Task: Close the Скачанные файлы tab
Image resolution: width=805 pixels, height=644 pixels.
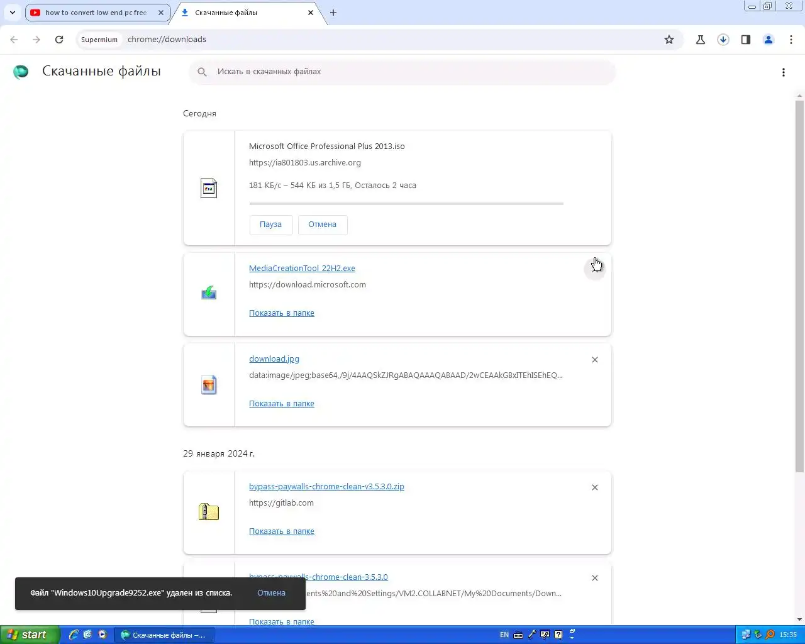Action: (311, 13)
